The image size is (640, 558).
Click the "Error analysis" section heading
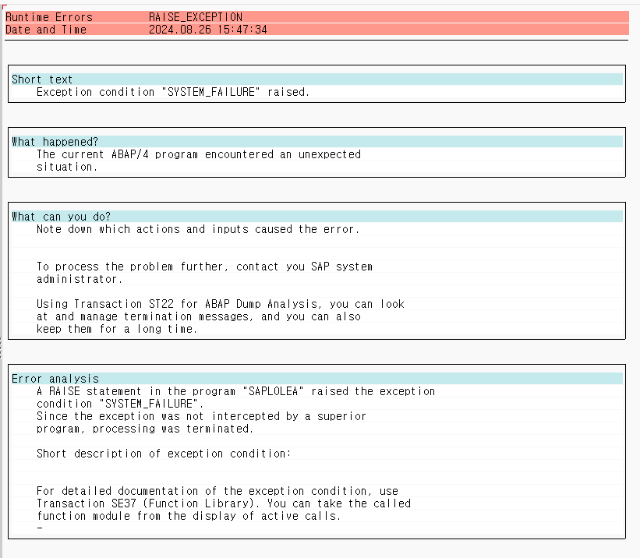point(55,379)
